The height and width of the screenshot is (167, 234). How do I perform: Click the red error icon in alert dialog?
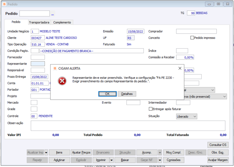coord(62,81)
